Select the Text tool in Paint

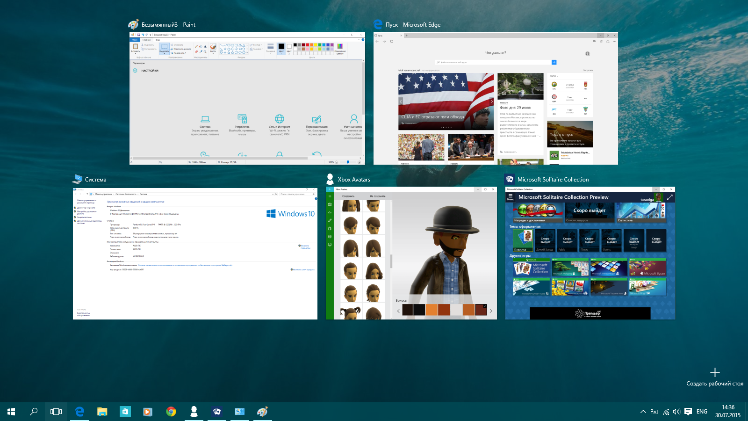pos(205,46)
